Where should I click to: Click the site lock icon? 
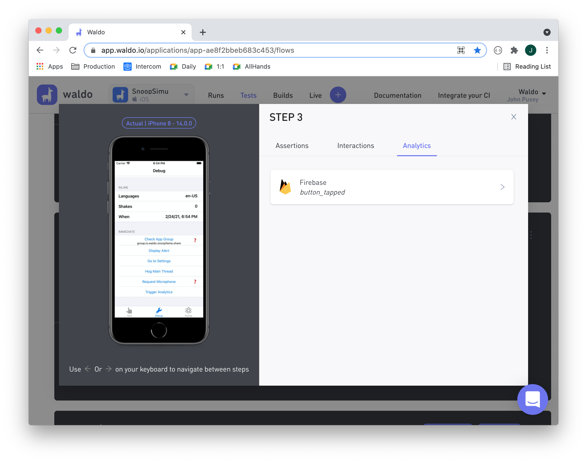[x=93, y=50]
